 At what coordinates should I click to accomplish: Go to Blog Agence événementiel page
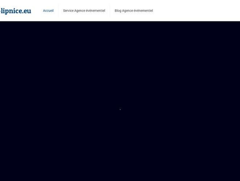click(133, 11)
